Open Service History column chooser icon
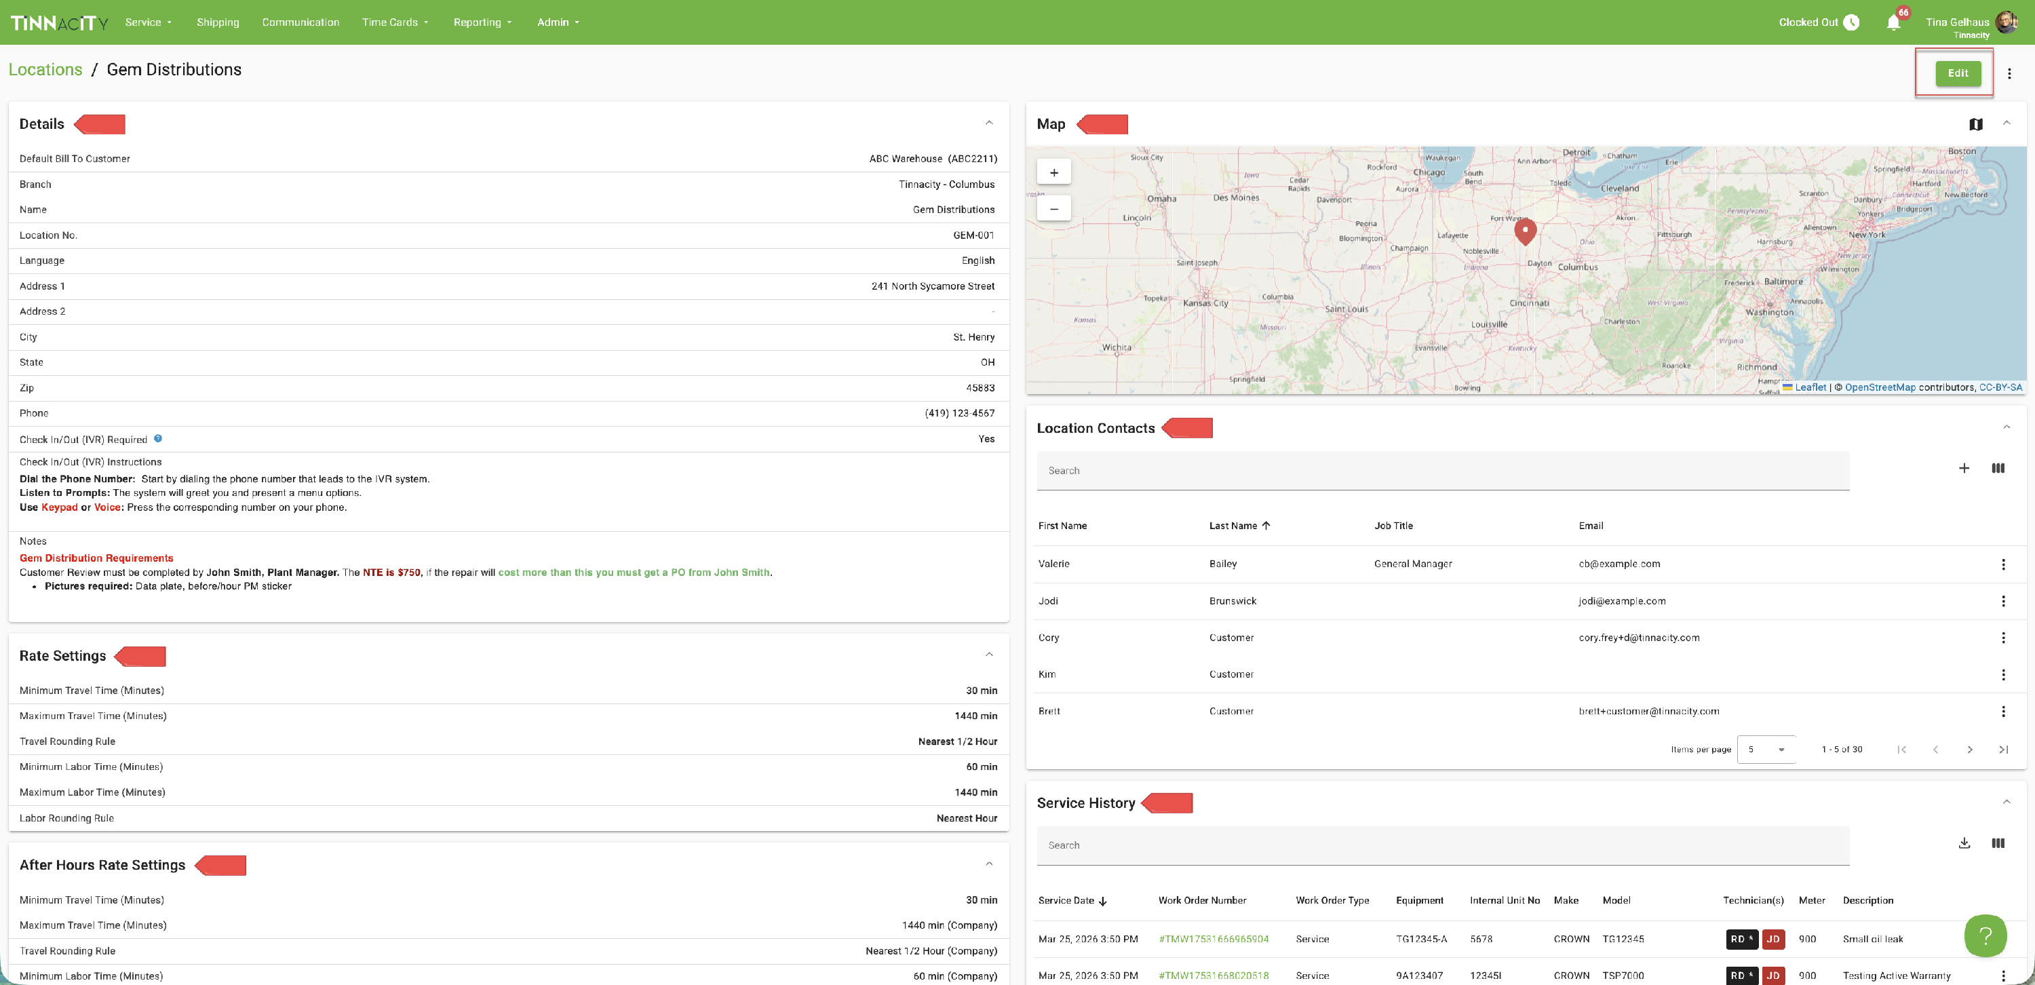The image size is (2035, 985). pyautogui.click(x=1997, y=844)
